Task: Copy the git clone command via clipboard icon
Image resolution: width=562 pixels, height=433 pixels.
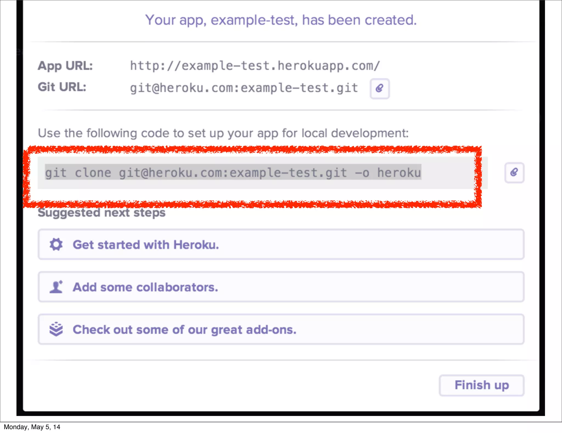Action: click(x=514, y=173)
